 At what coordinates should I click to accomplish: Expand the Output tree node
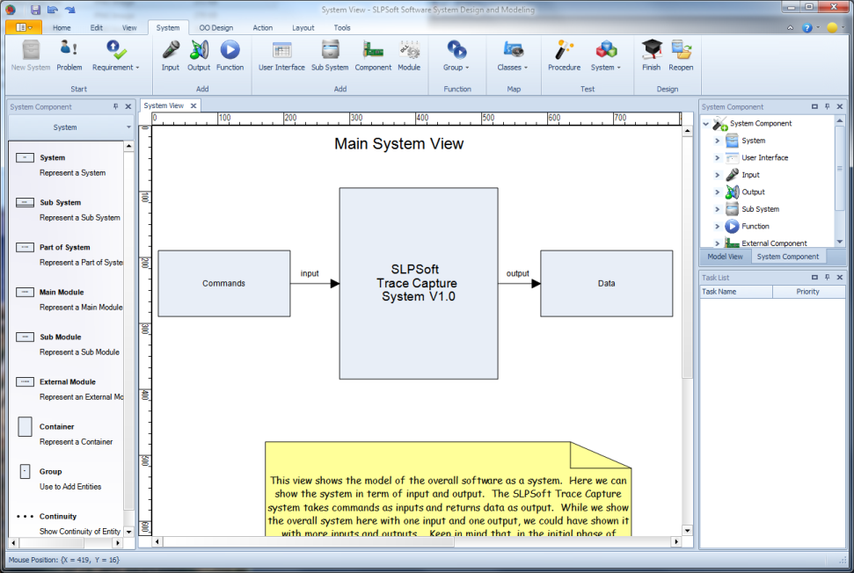(x=718, y=192)
